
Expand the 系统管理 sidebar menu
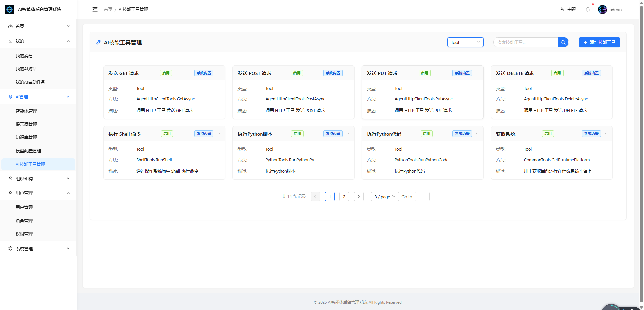[38, 249]
